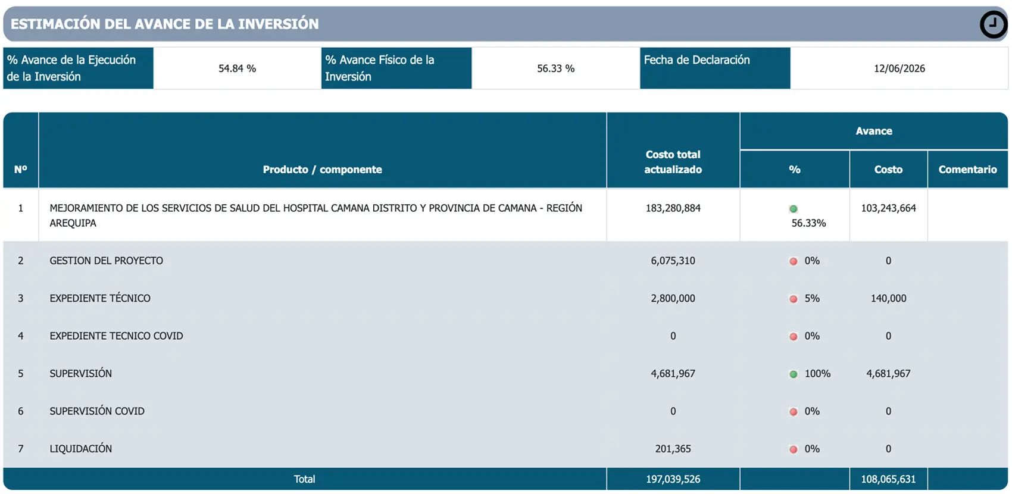Viewport: 1012px width, 494px height.
Task: Click the 56.33 % physical progress value
Action: (x=555, y=68)
